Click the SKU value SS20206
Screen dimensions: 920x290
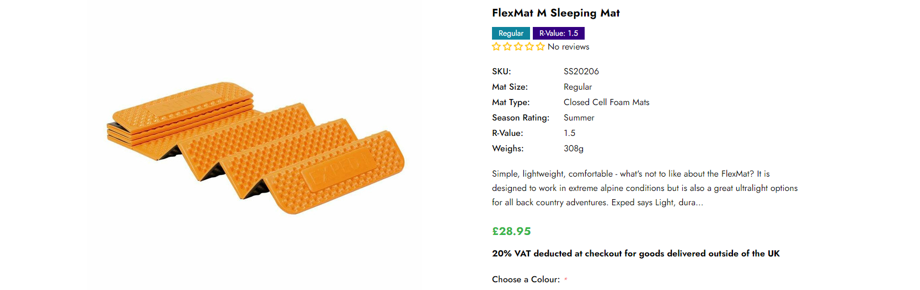pos(581,72)
